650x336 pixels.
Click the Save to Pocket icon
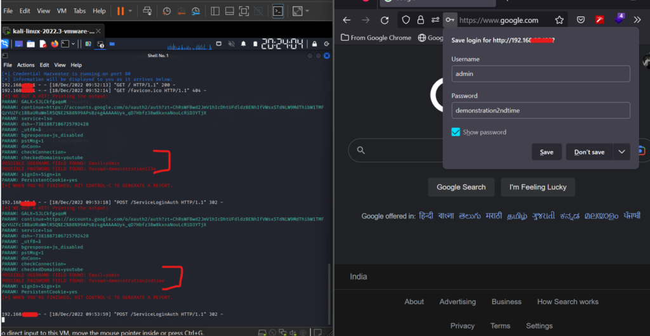coord(581,20)
